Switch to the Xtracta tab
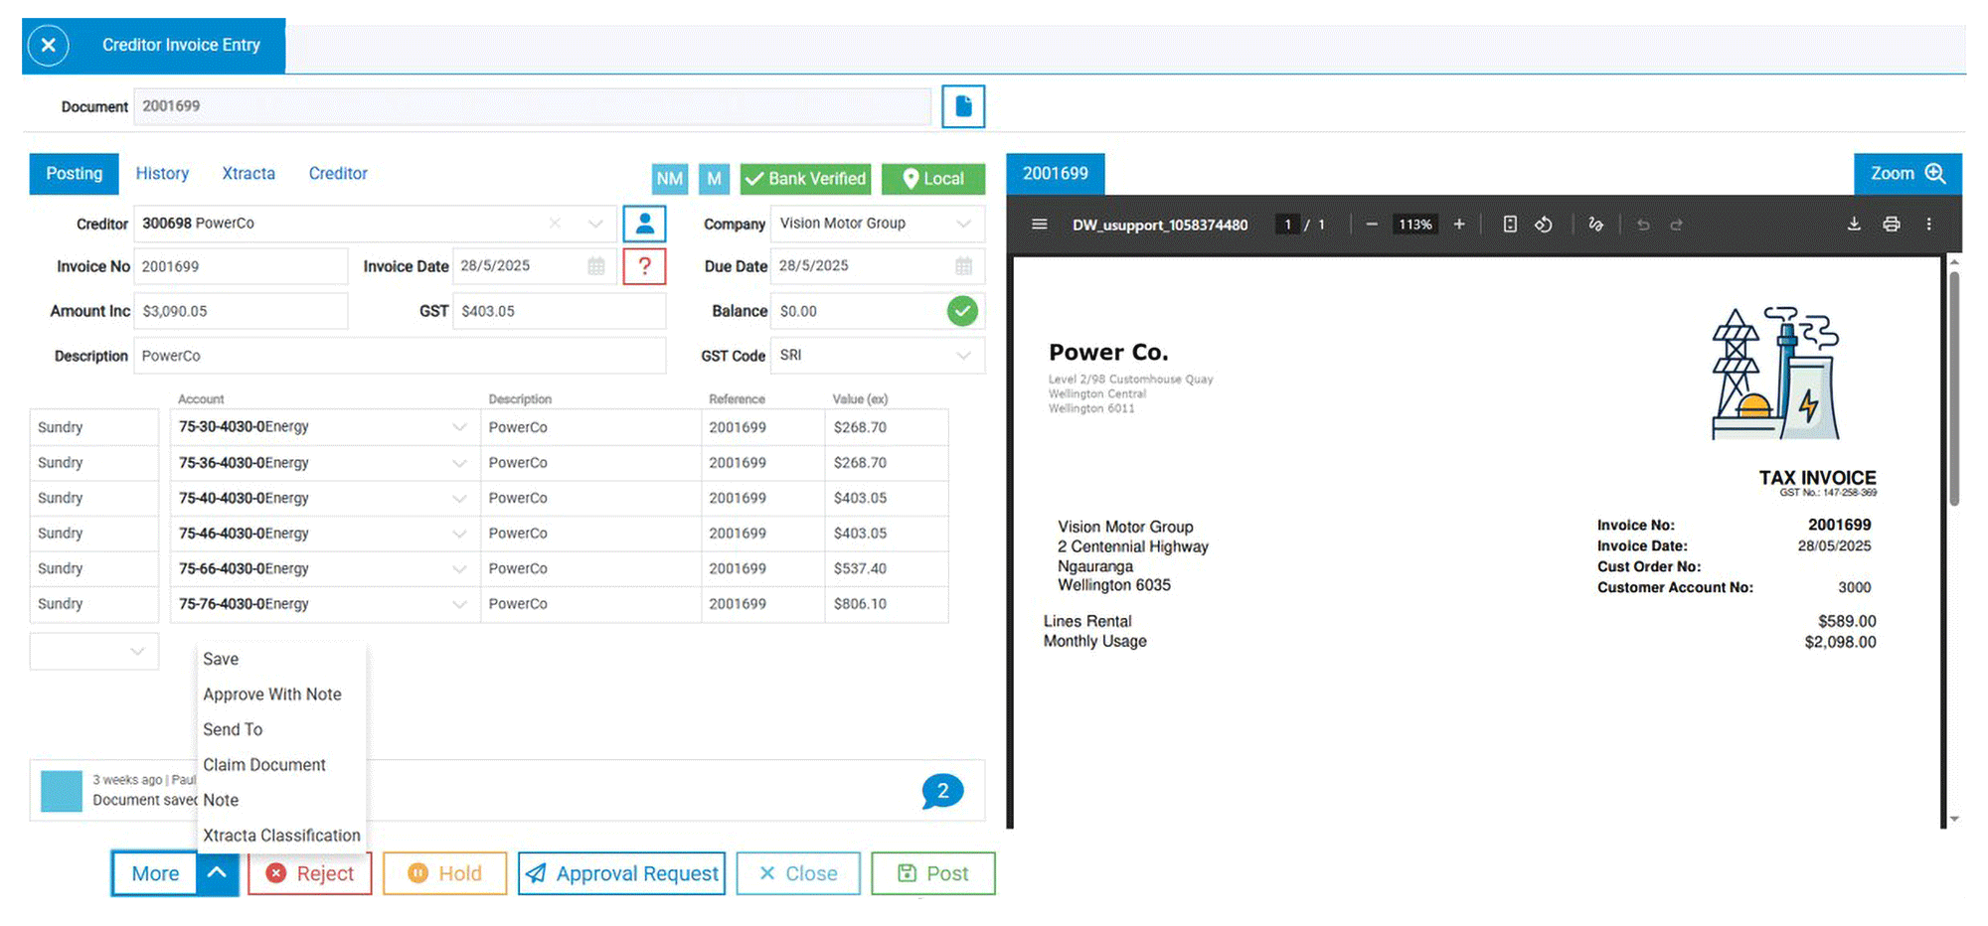1988x926 pixels. point(248,174)
